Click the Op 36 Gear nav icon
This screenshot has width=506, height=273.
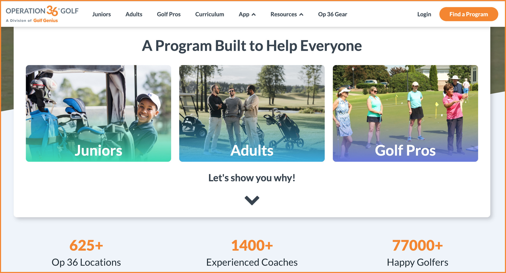click(333, 14)
